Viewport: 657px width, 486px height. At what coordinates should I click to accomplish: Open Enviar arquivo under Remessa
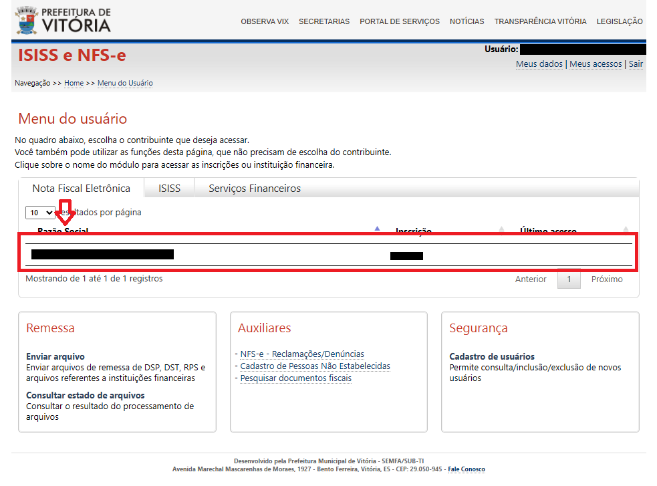click(55, 356)
